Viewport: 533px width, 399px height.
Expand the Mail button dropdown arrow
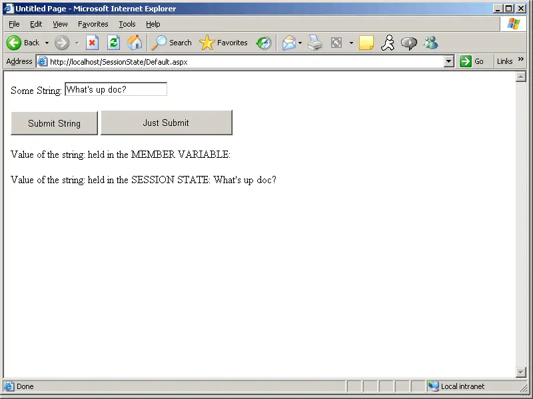300,43
